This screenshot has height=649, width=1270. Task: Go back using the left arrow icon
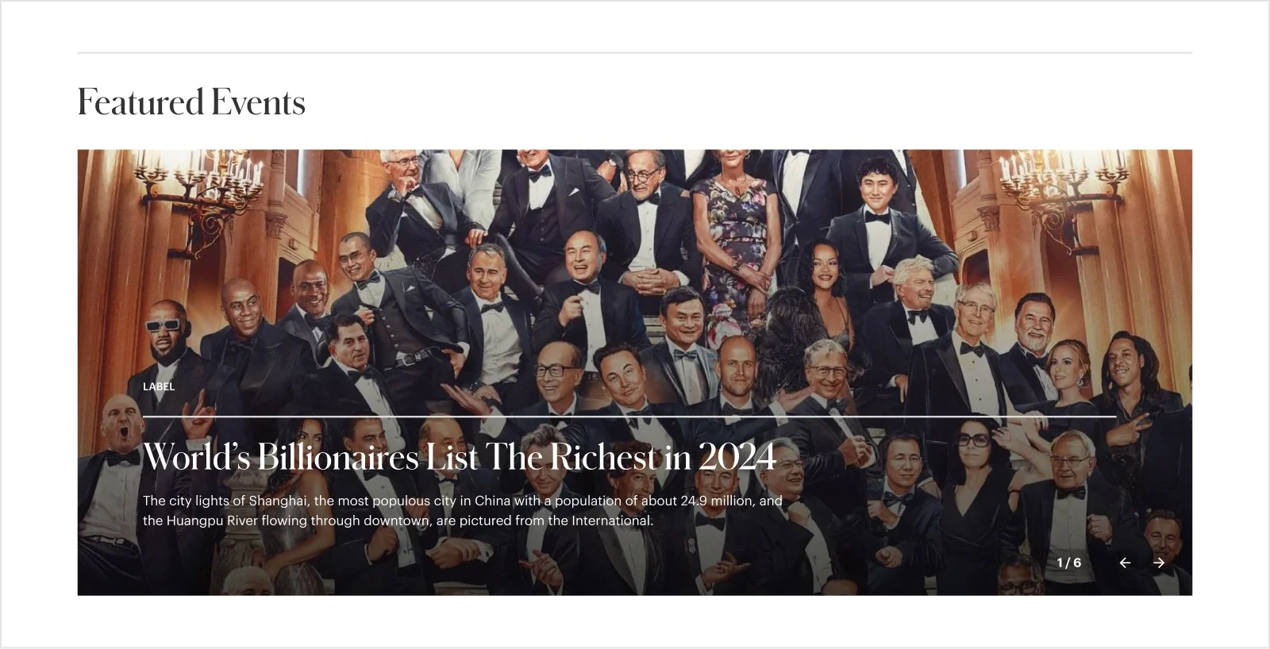coord(1125,563)
